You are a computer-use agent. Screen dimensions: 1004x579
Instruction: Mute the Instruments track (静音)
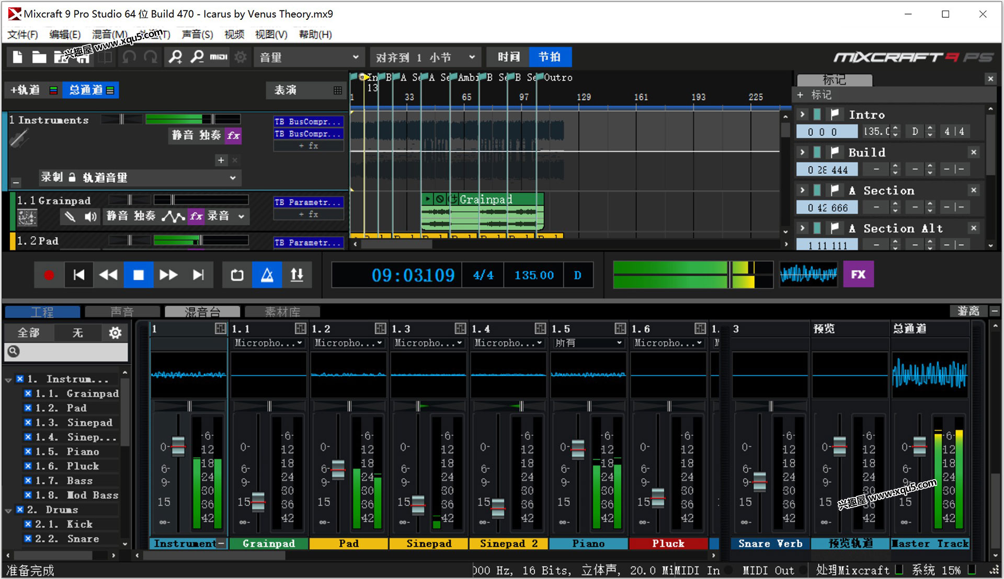tap(182, 136)
